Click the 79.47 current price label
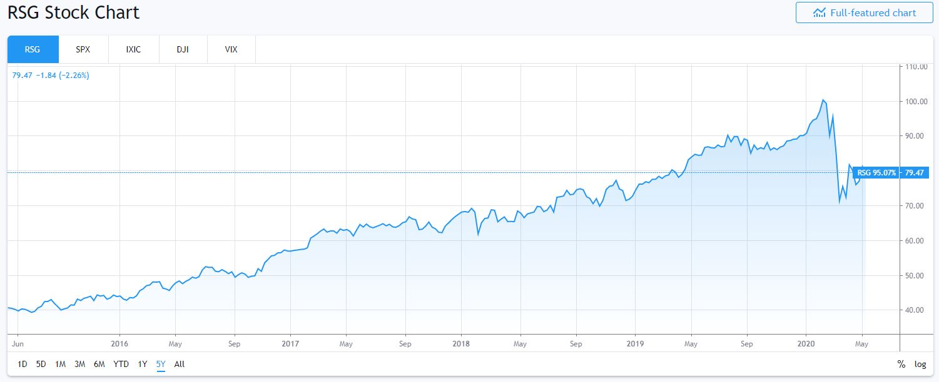The width and height of the screenshot is (939, 382). point(915,173)
